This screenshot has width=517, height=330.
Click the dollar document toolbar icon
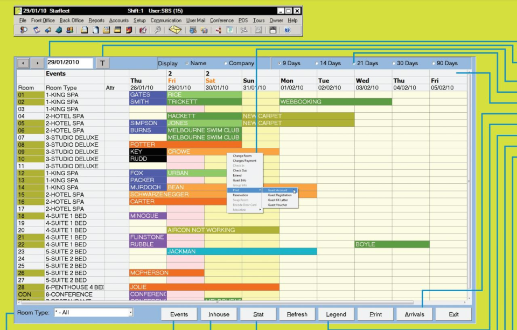[229, 30]
